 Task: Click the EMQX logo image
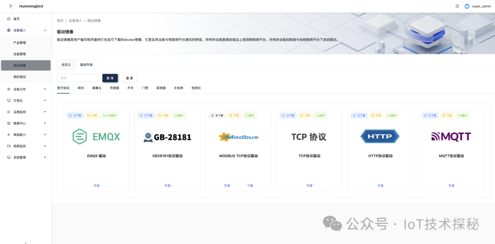point(96,137)
